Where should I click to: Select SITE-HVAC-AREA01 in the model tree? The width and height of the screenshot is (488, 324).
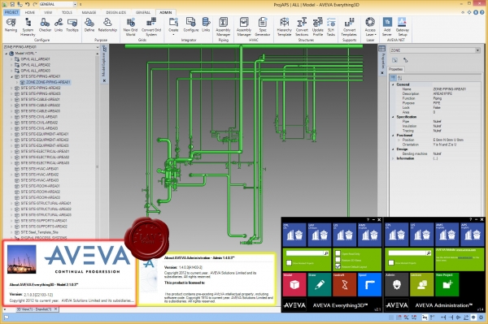tap(37, 169)
